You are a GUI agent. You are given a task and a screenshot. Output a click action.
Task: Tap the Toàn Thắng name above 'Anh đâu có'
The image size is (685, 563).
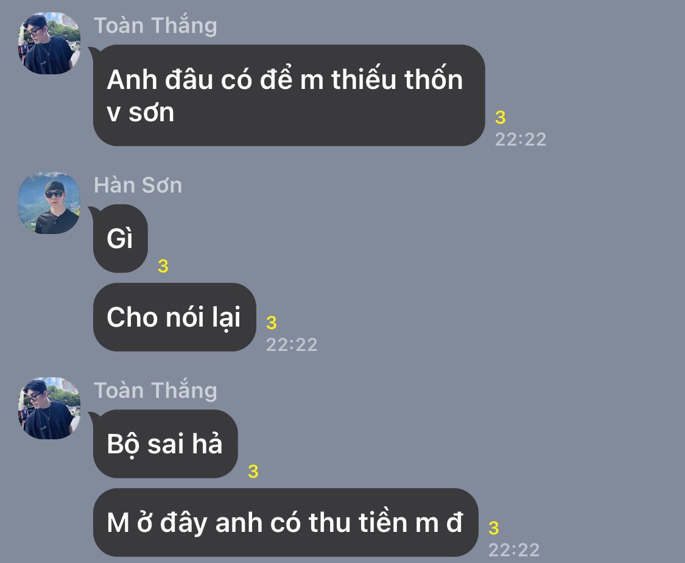click(x=155, y=26)
